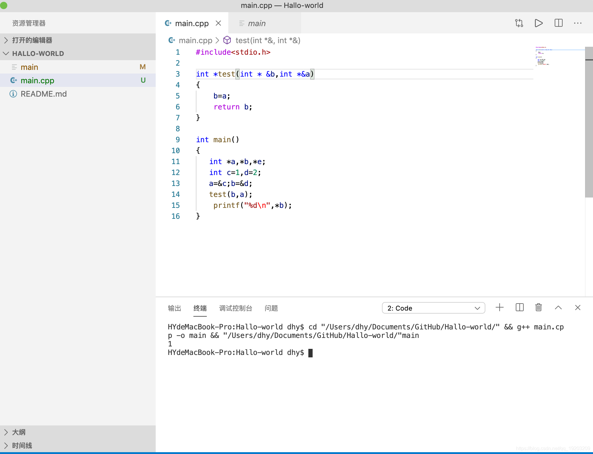Click the U status badge next to main.cpp
The image size is (593, 454).
143,80
